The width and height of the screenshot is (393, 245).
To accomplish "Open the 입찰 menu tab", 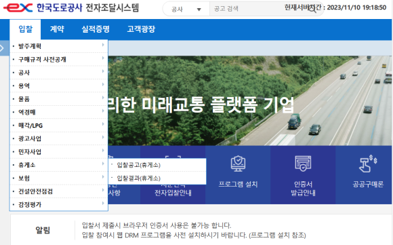I will tap(25, 29).
